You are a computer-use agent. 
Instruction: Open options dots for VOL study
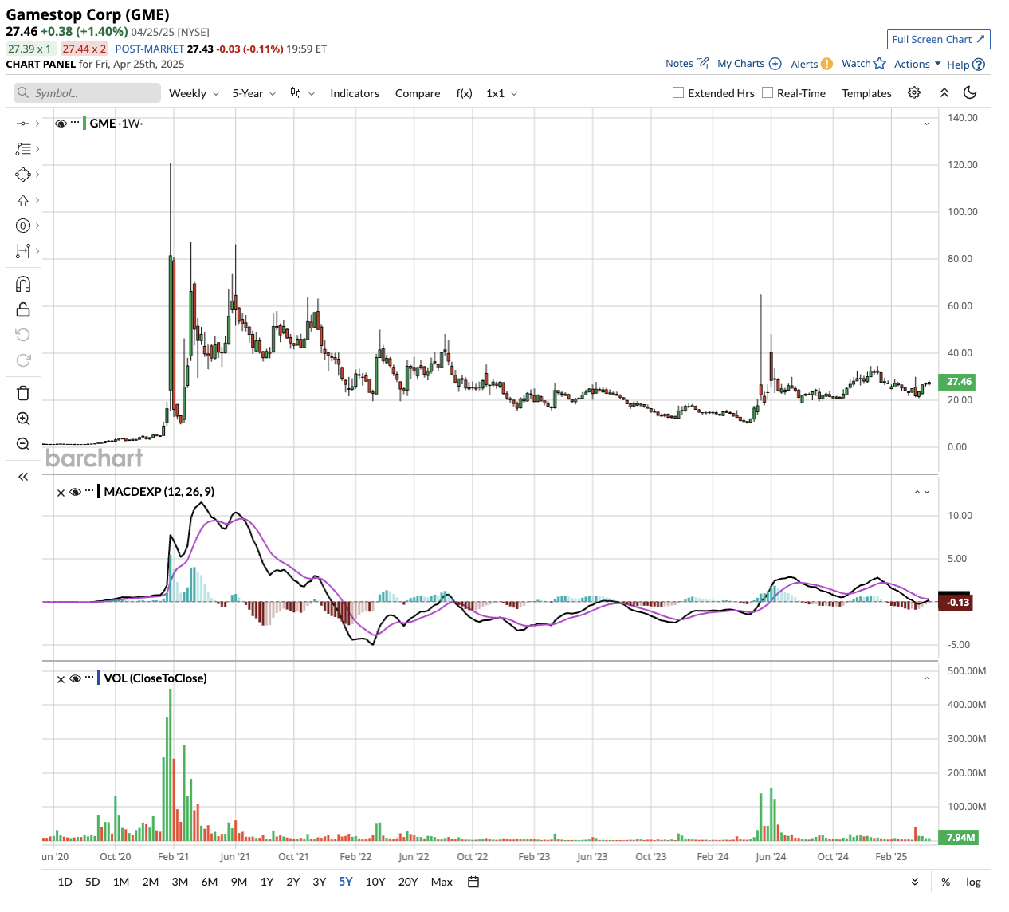pos(89,678)
